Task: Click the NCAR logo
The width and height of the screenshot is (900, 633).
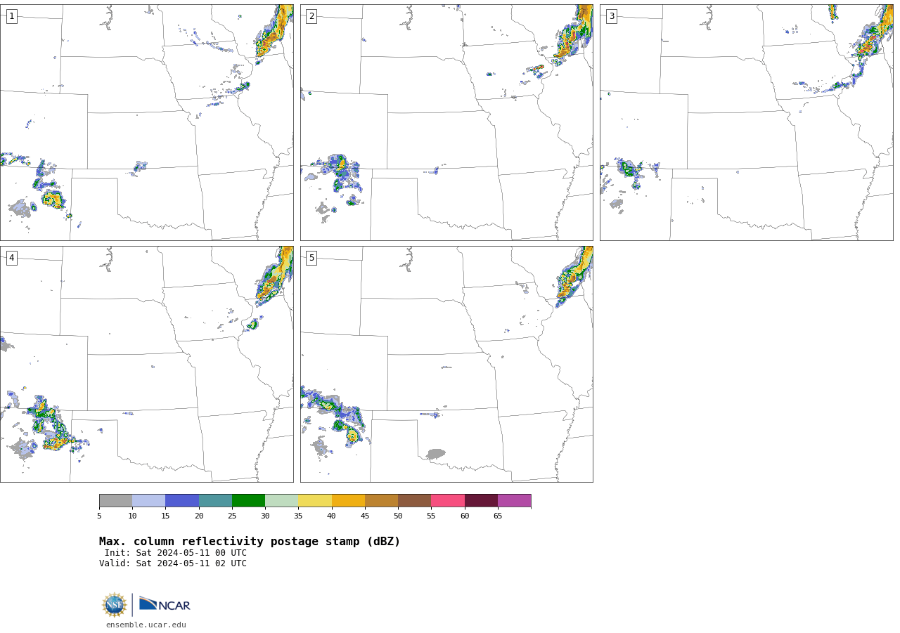Action: pos(165,604)
